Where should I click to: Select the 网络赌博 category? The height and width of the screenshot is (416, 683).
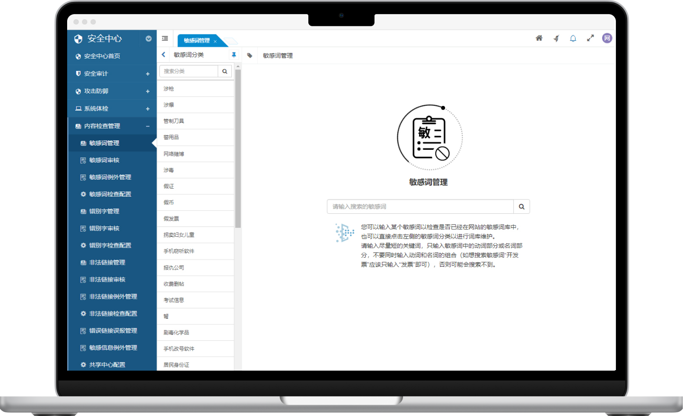click(174, 154)
